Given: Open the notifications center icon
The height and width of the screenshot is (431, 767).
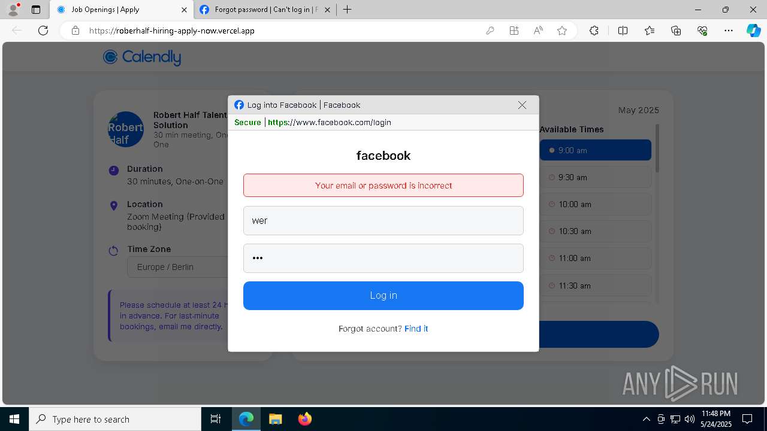Looking at the screenshot, I should coord(747,419).
